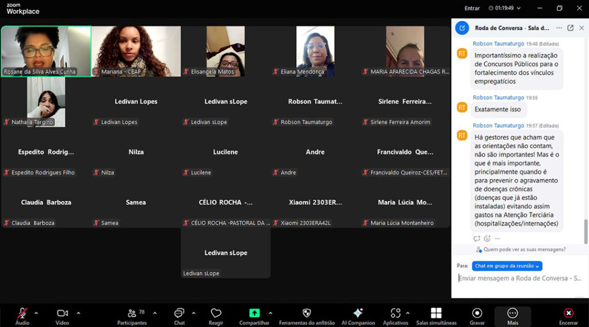Open the Participantes panel
The width and height of the screenshot is (589, 327).
tap(133, 313)
